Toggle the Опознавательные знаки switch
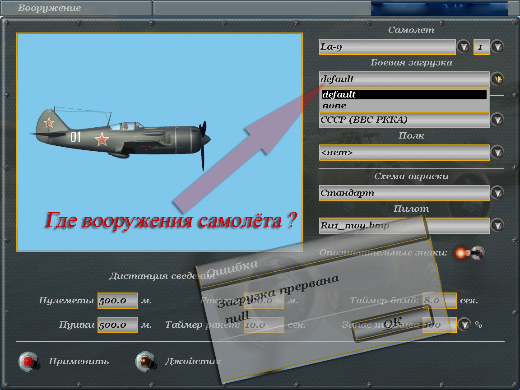The width and height of the screenshot is (520, 390). click(x=471, y=253)
